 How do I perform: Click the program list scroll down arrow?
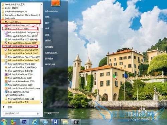coord(41,103)
